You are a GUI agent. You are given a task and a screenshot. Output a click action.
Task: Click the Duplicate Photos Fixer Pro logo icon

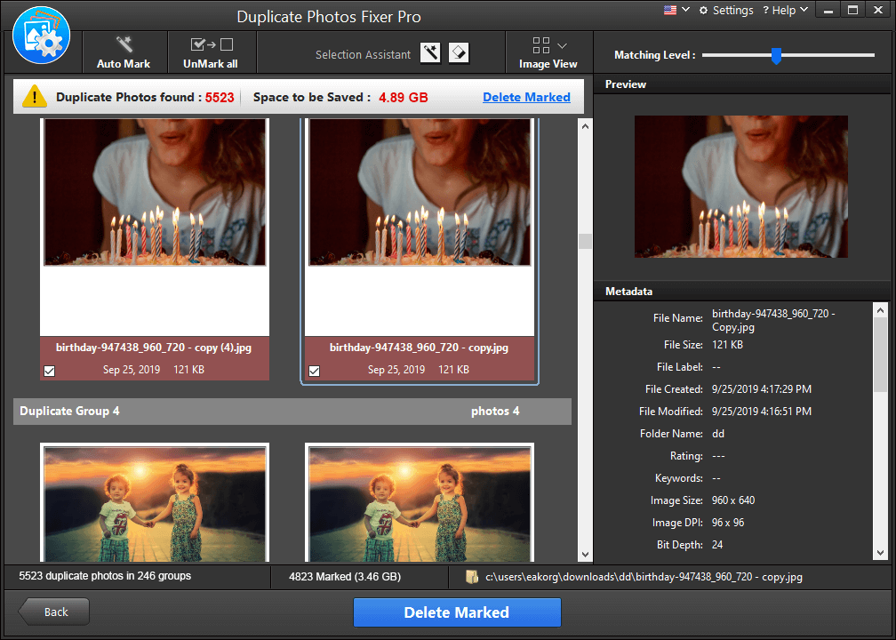(41, 36)
